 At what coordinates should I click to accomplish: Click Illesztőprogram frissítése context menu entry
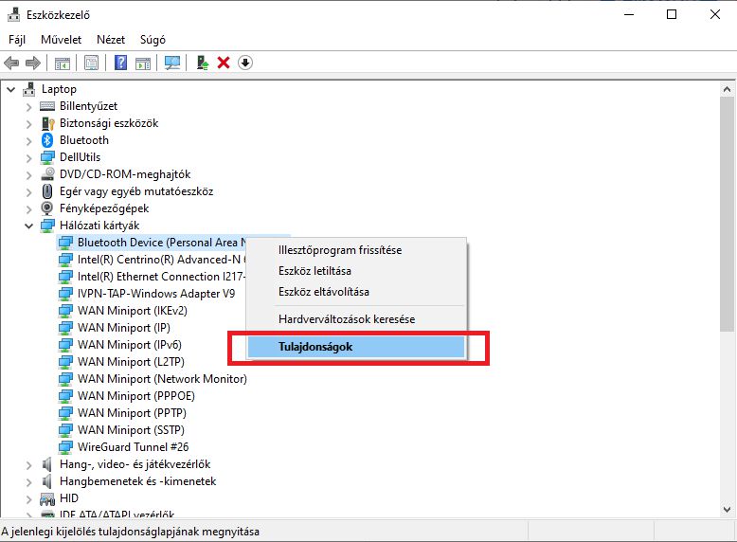pos(339,250)
